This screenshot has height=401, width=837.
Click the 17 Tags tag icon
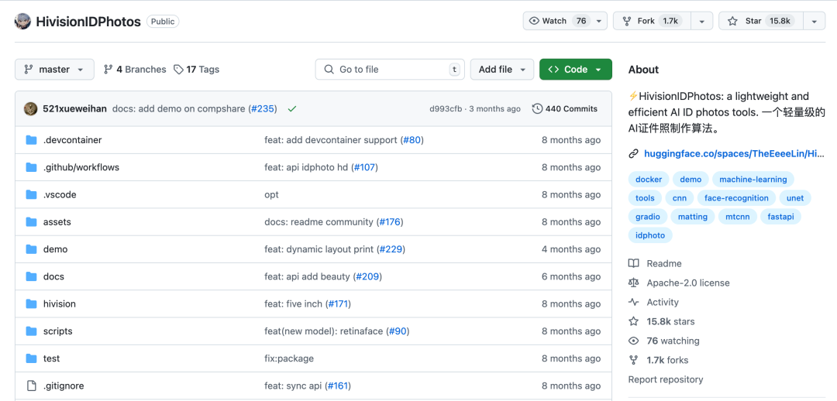click(179, 70)
